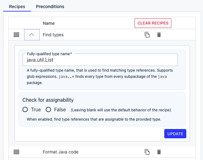Viewport: 203px width, 160px height.
Task: Delete the Find types recipe
Action: coord(159,35)
